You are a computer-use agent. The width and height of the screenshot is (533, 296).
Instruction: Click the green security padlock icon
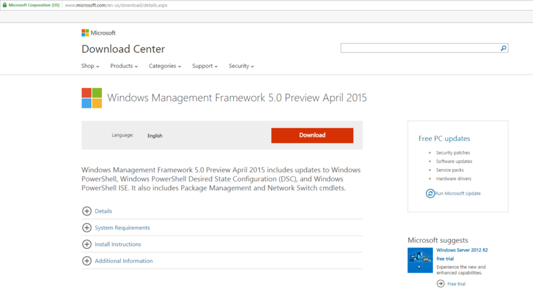tap(5, 5)
